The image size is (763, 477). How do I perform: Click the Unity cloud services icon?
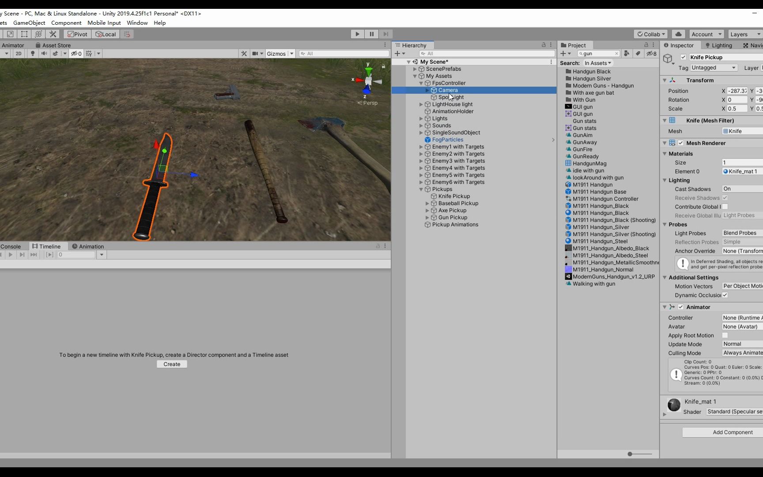point(678,34)
